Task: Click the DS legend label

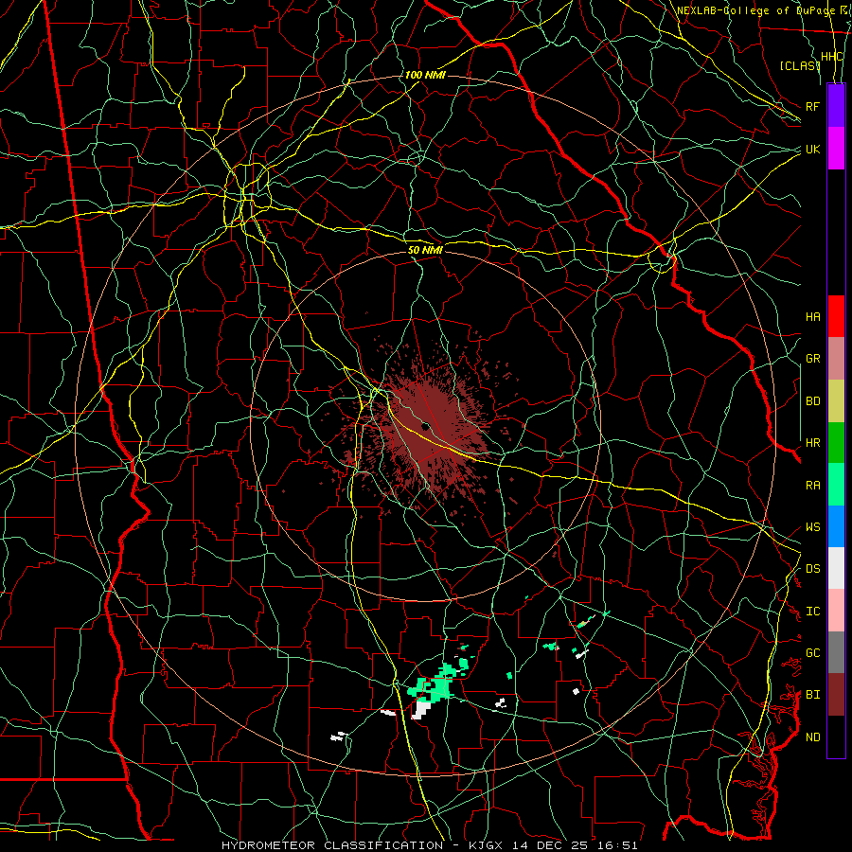Action: tap(812, 569)
